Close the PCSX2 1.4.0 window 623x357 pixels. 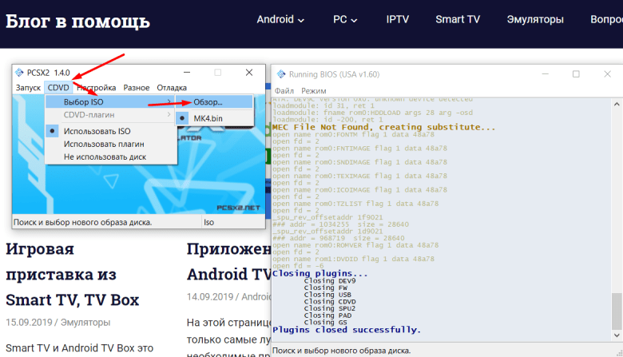pyautogui.click(x=249, y=72)
